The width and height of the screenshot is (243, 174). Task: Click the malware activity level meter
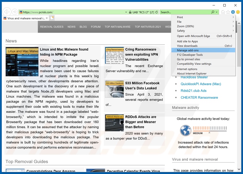203,130
